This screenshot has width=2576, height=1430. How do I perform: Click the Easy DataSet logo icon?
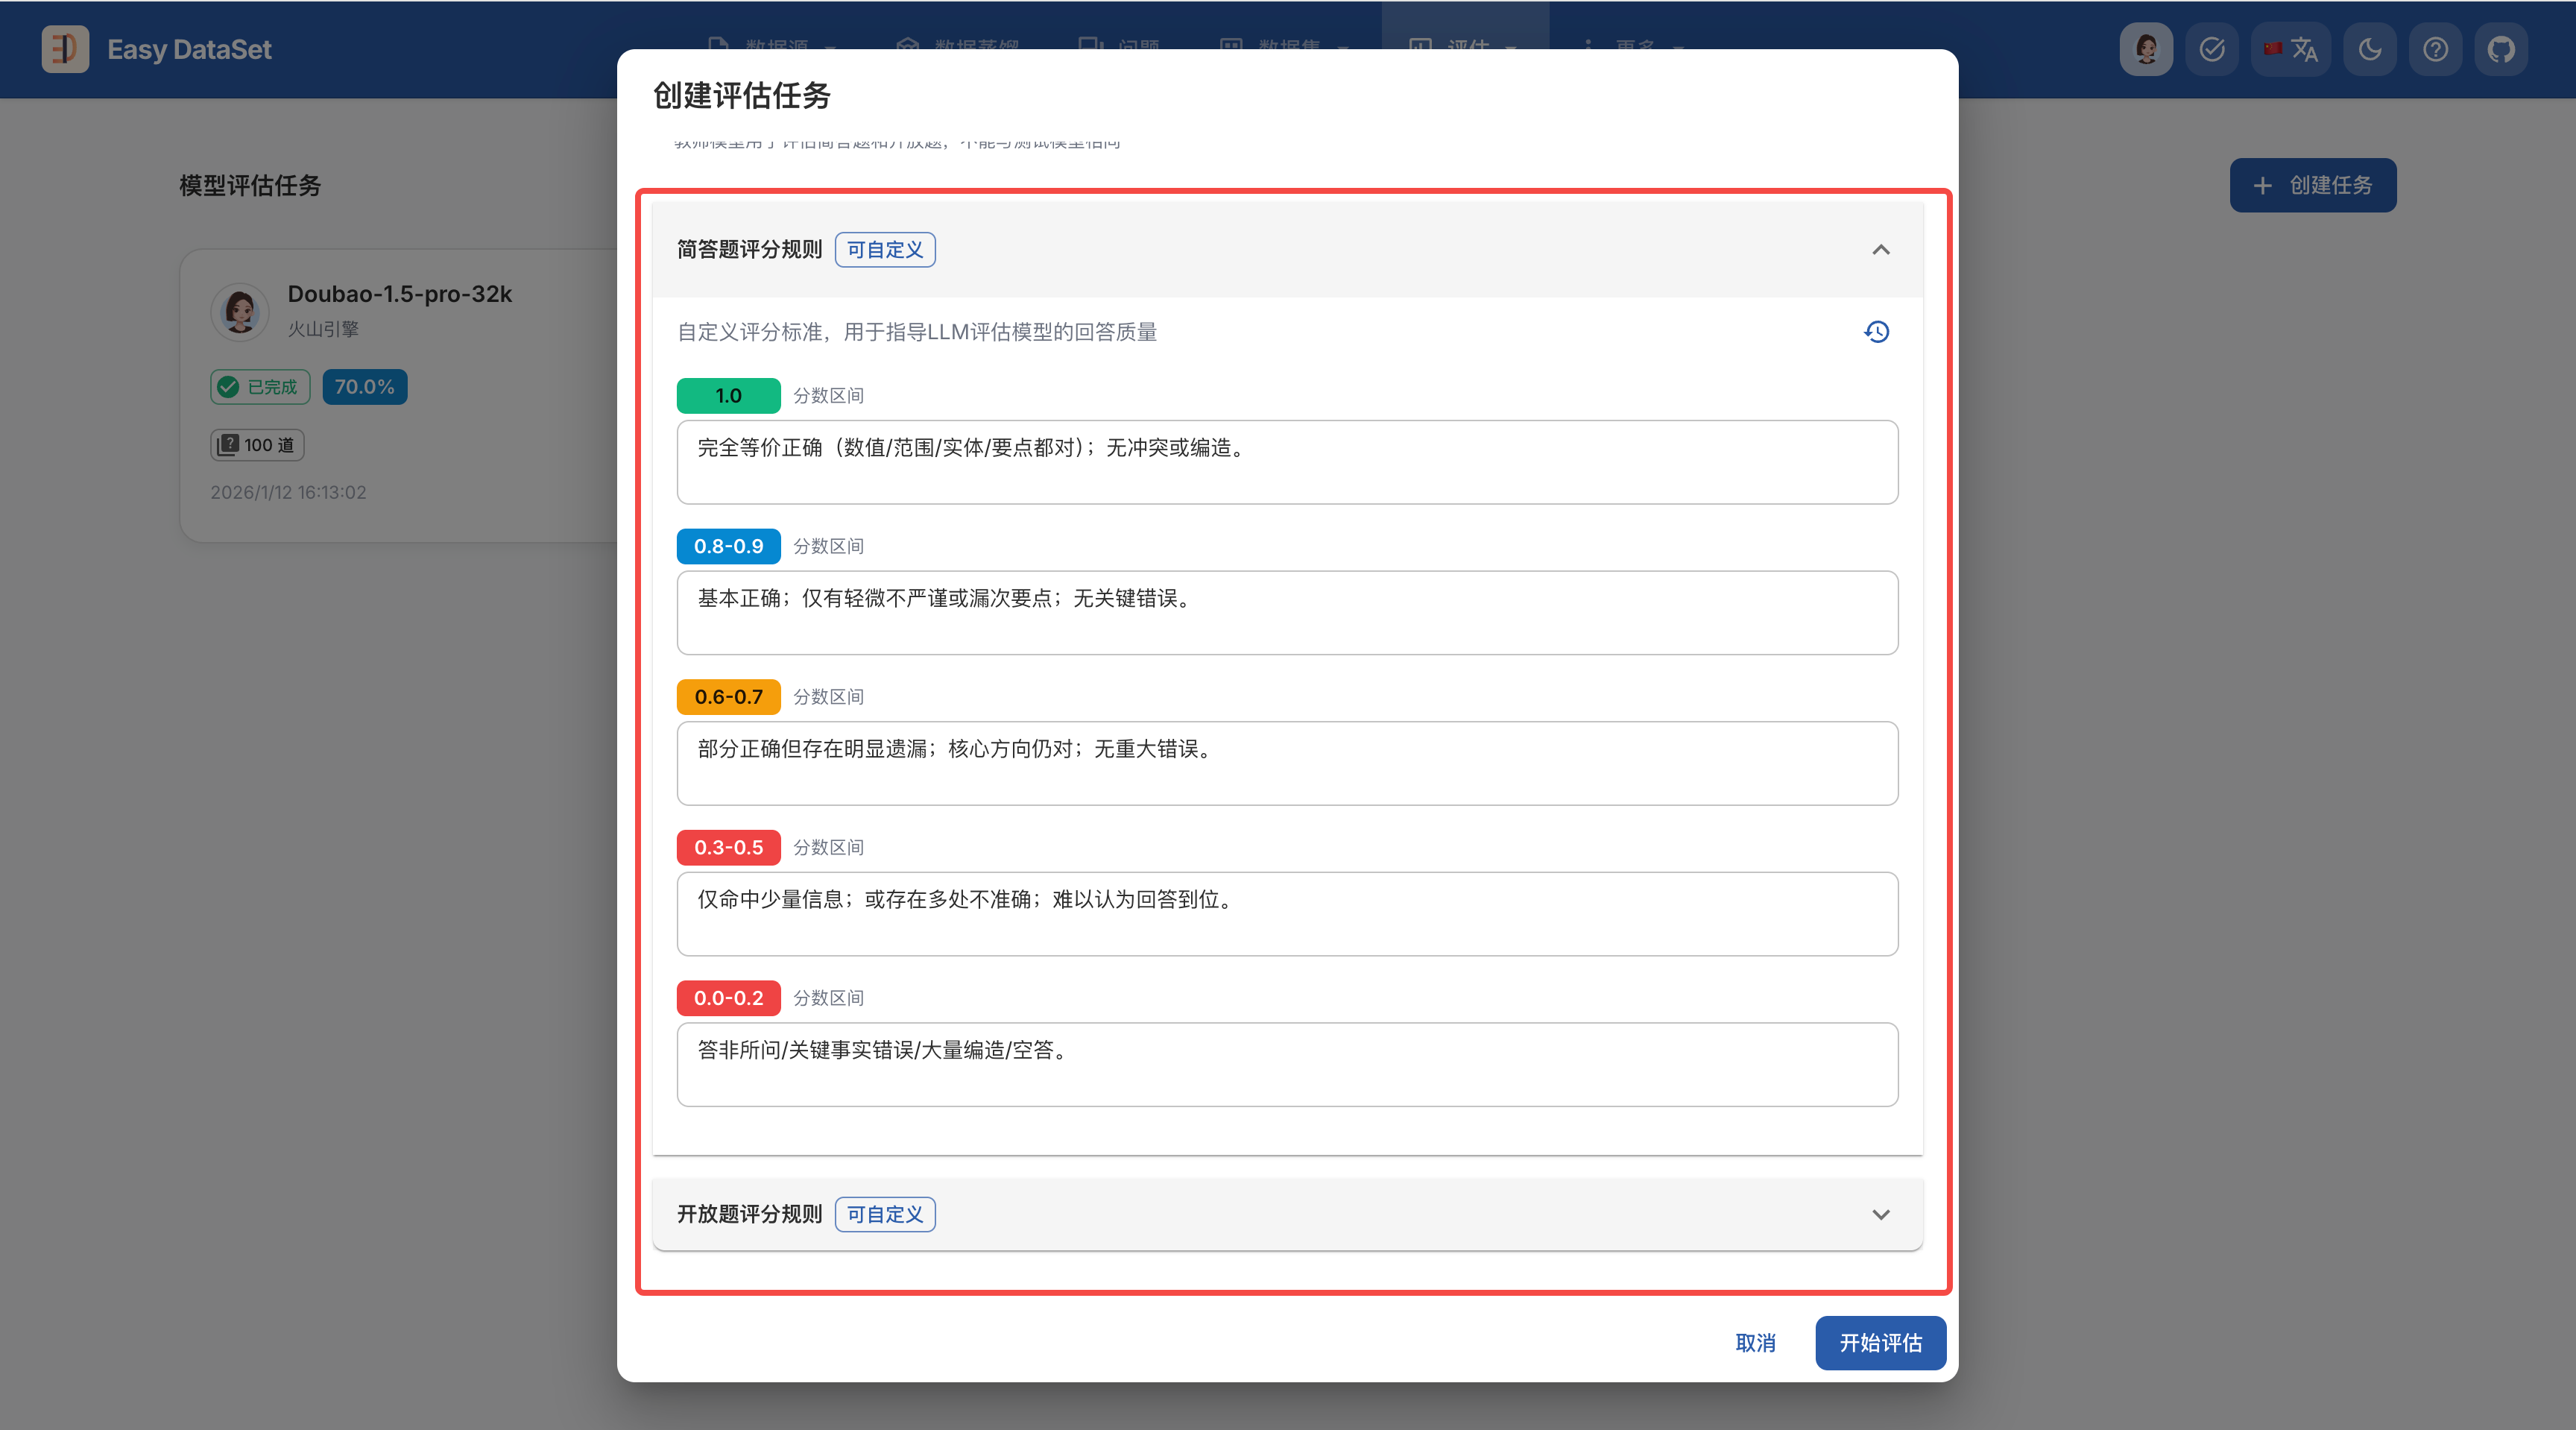[65, 49]
